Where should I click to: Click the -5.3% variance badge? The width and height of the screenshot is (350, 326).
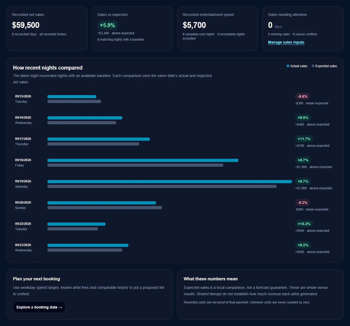coord(303,203)
